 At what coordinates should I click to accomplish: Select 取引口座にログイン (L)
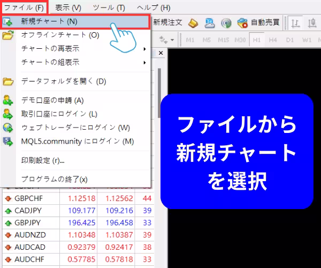75,114
